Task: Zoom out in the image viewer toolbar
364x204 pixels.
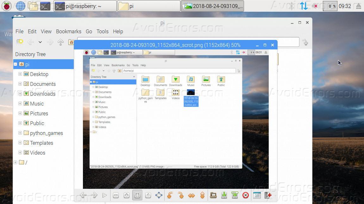Action: (116, 195)
